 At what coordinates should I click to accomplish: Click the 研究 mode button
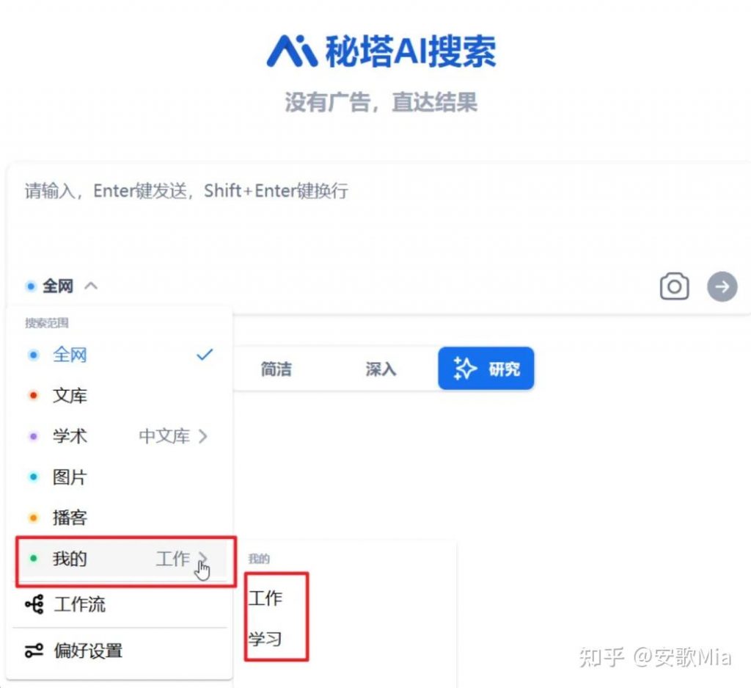(486, 368)
